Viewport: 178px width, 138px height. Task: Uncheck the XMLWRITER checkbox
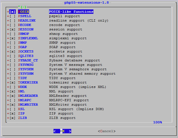(12, 105)
